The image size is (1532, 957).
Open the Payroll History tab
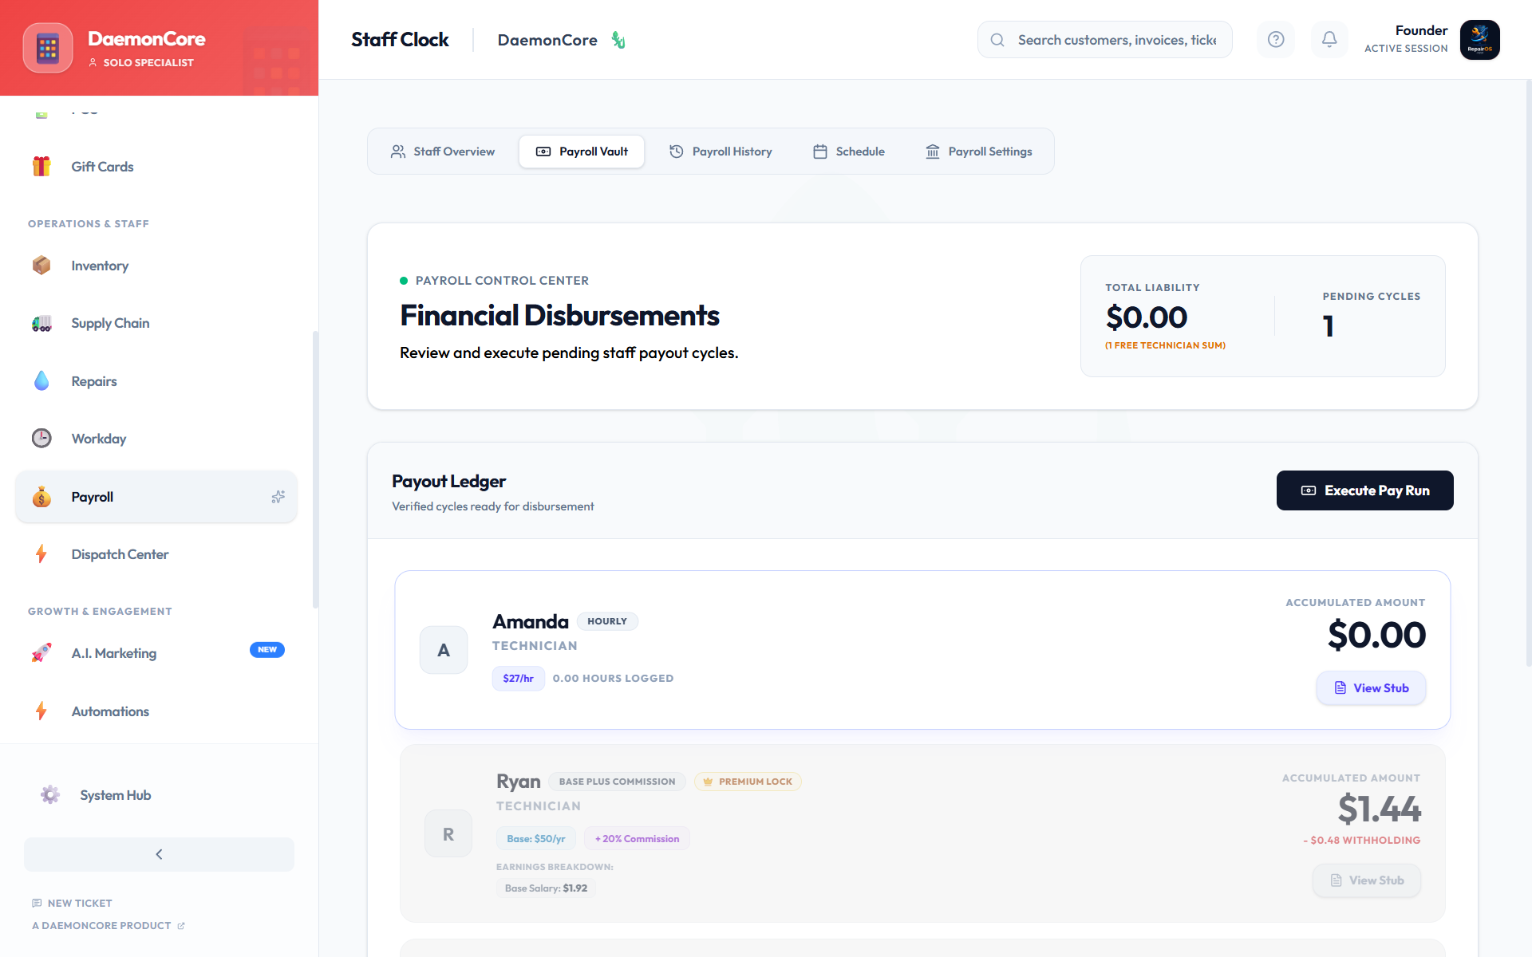[721, 152]
